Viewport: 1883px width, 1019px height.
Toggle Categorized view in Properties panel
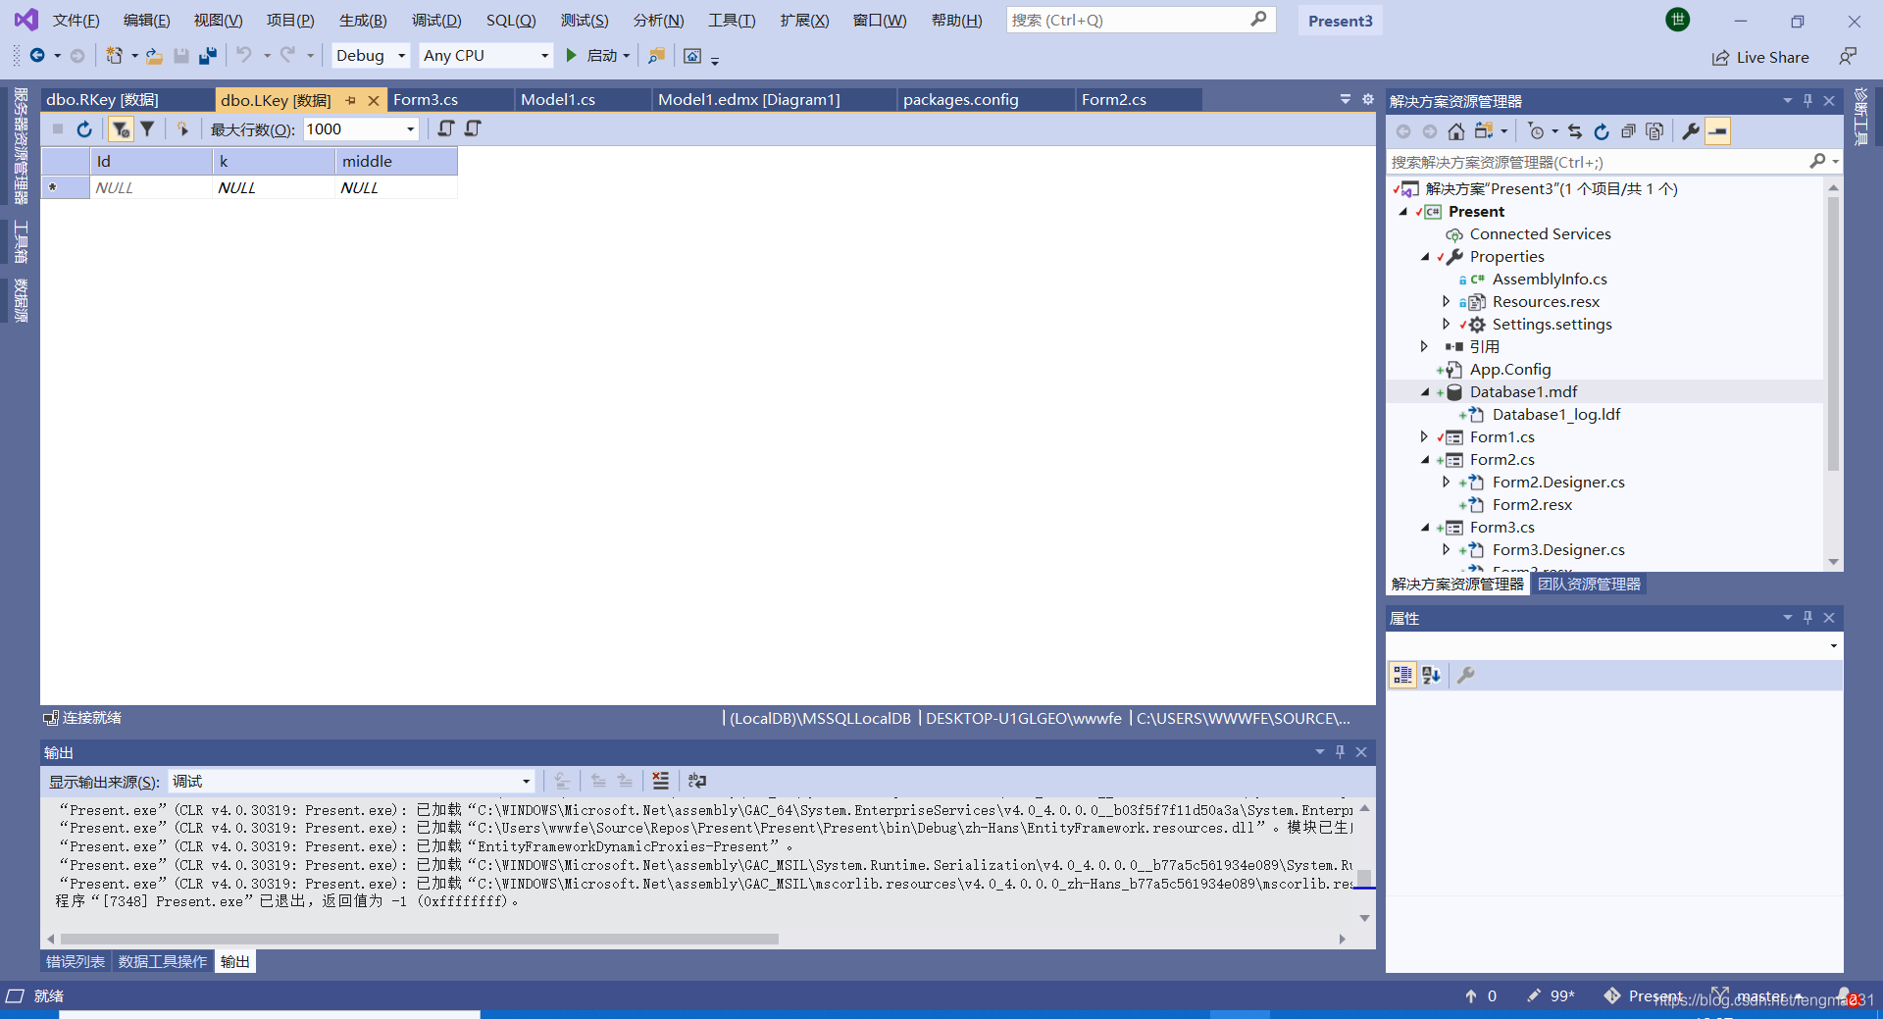[1402, 675]
